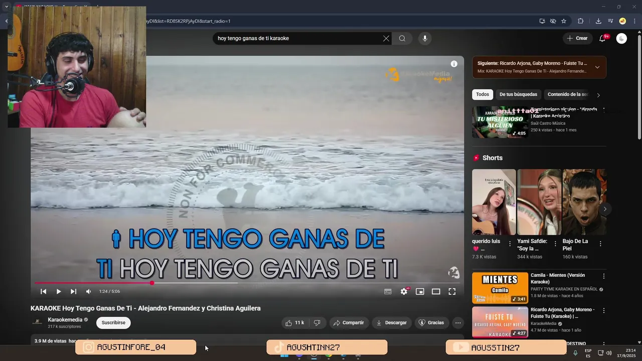Download the video with Descargar
Image resolution: width=642 pixels, height=361 pixels.
click(392, 322)
